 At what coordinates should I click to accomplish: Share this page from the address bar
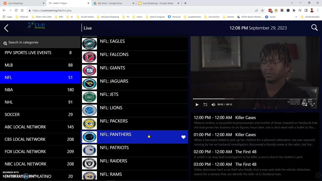pyautogui.click(x=256, y=10)
